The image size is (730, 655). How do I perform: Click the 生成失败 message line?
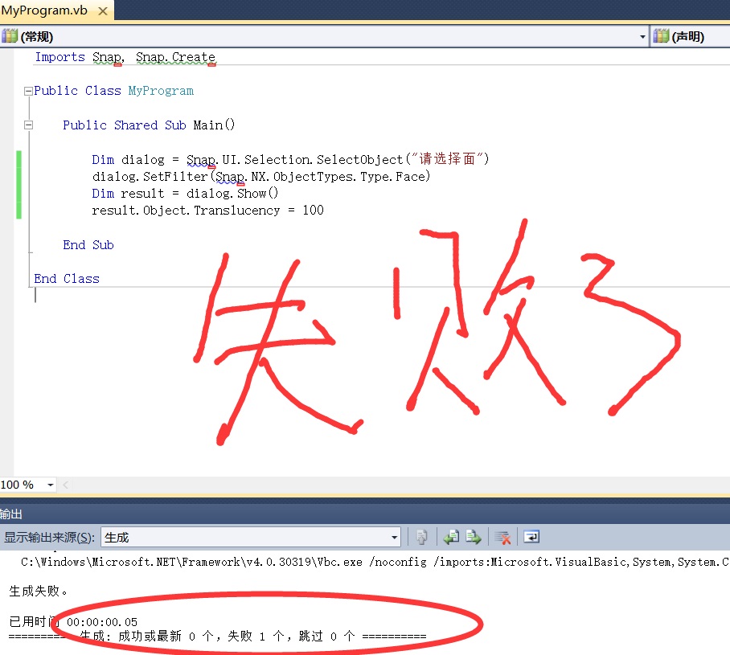[39, 592]
